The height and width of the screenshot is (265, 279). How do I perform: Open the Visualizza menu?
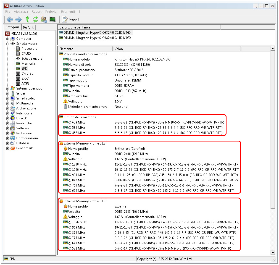coord(21,12)
